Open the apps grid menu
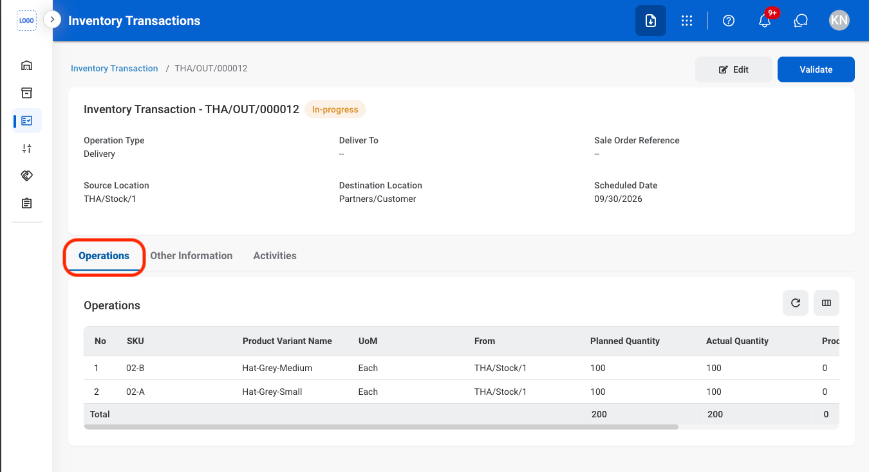 click(x=687, y=21)
